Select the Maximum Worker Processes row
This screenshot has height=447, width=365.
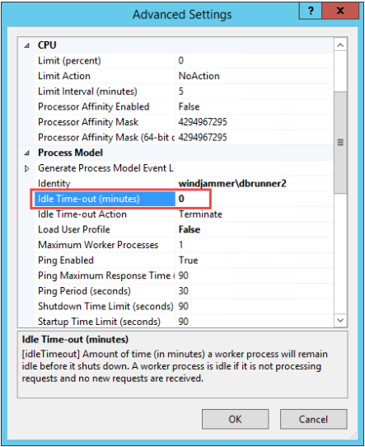(x=184, y=245)
